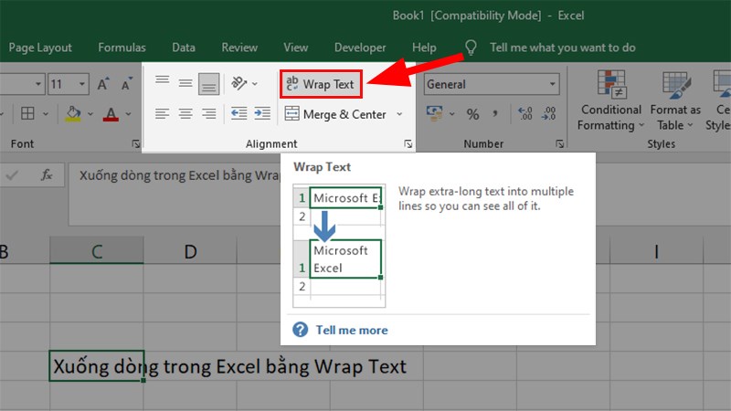Expand the Merge & Center dropdown arrow

point(399,114)
